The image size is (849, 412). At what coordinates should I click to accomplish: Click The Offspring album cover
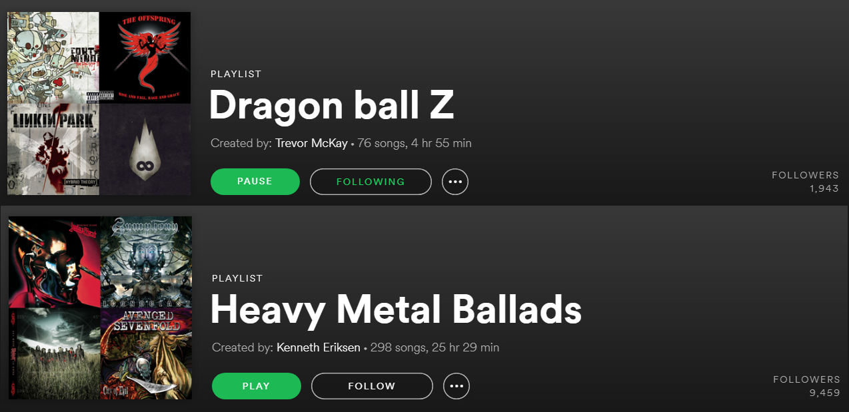point(145,58)
